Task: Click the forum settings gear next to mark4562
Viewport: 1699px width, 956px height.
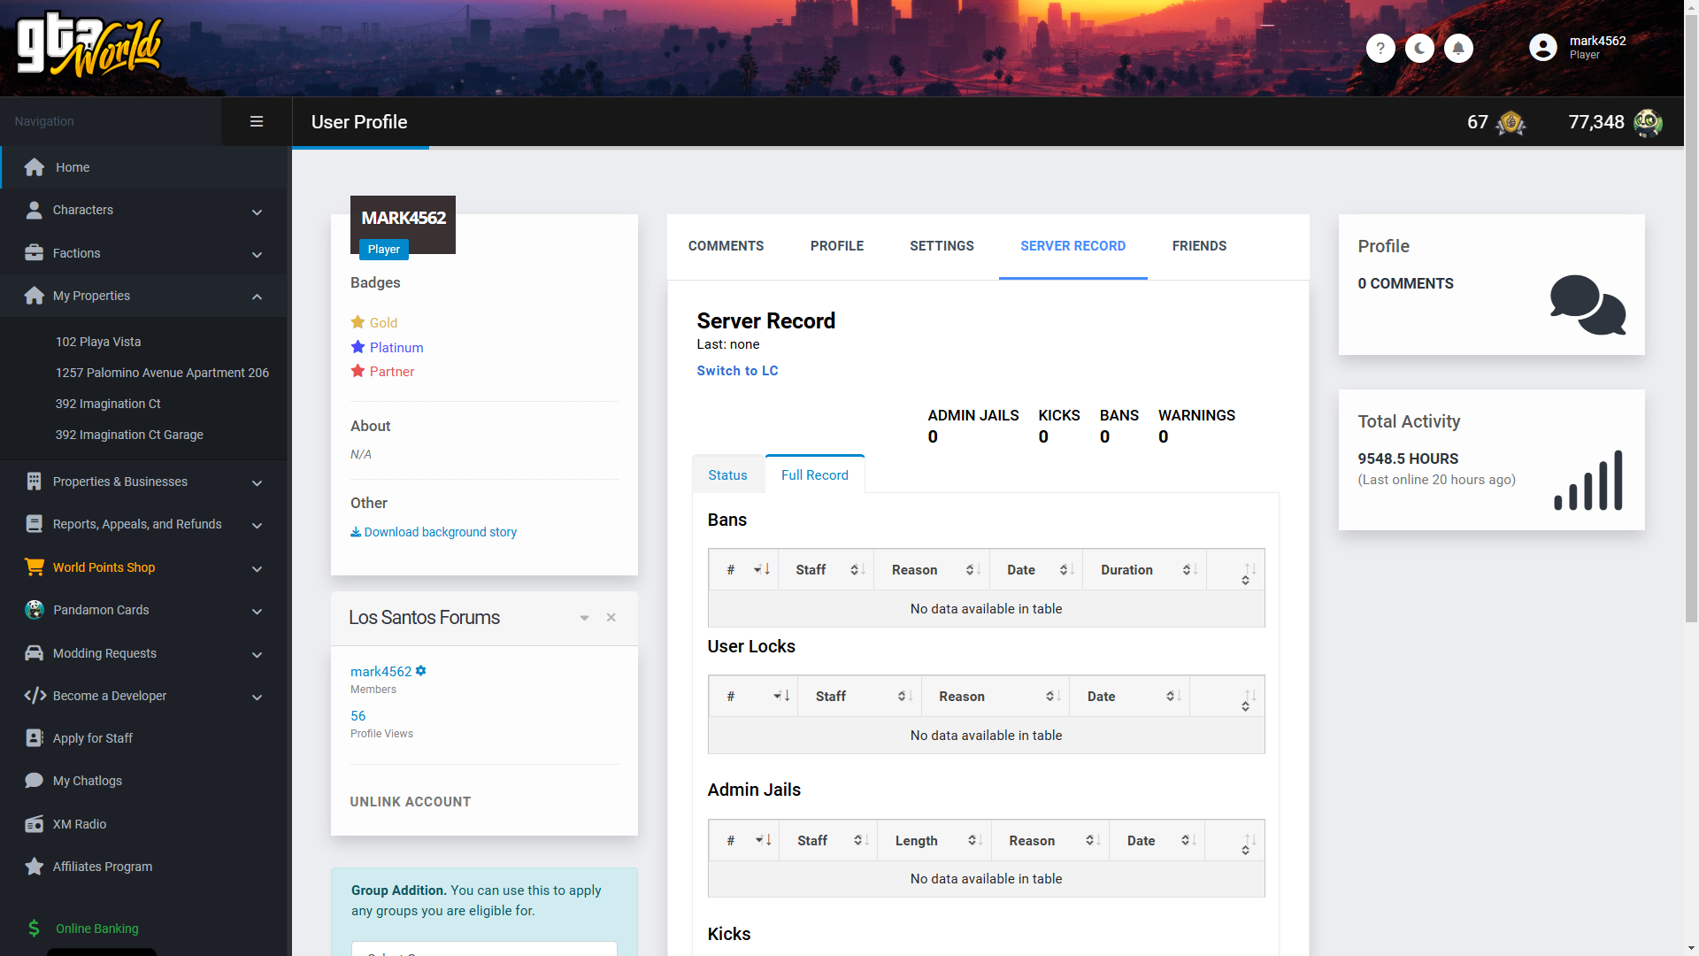Action: [x=421, y=671]
